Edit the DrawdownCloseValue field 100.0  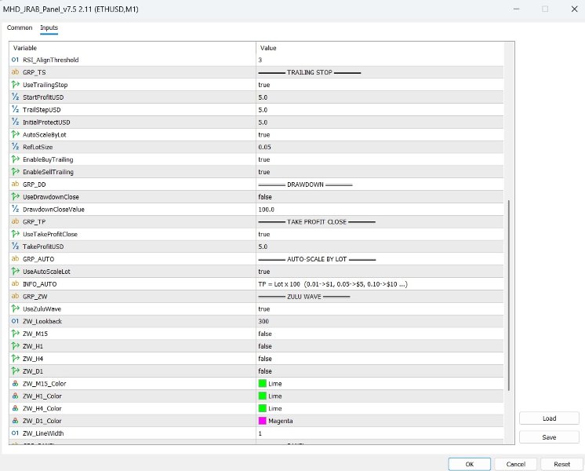point(380,209)
